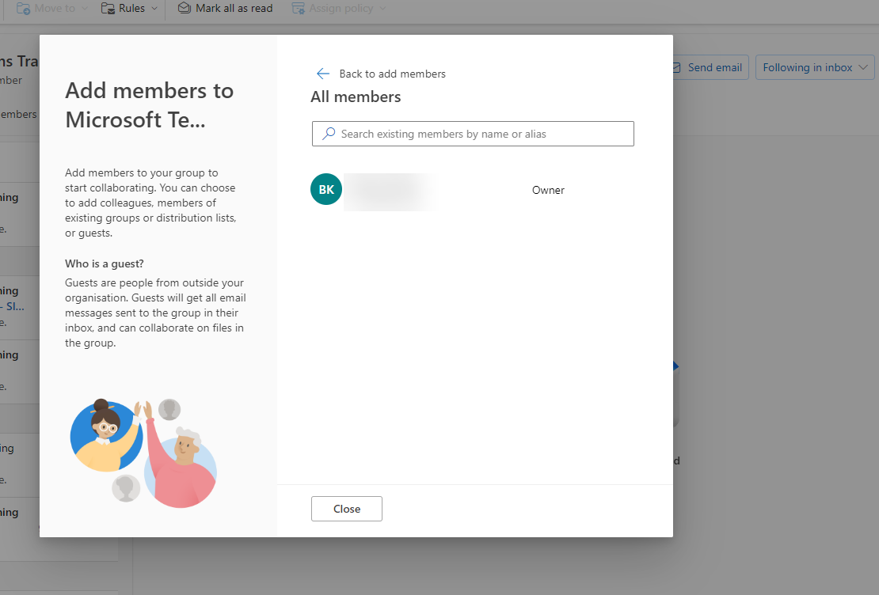Click the search magnifier icon
The width and height of the screenshot is (879, 595).
click(x=329, y=134)
